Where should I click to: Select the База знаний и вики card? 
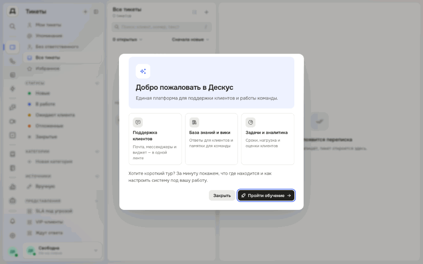tap(211, 139)
